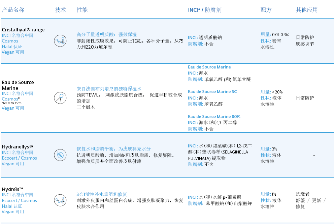Click 用量: 1%
Screen dimensions: 335x224
(268, 194)
